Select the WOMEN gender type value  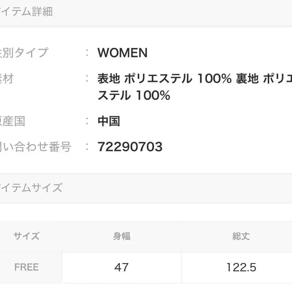pyautogui.click(x=122, y=53)
